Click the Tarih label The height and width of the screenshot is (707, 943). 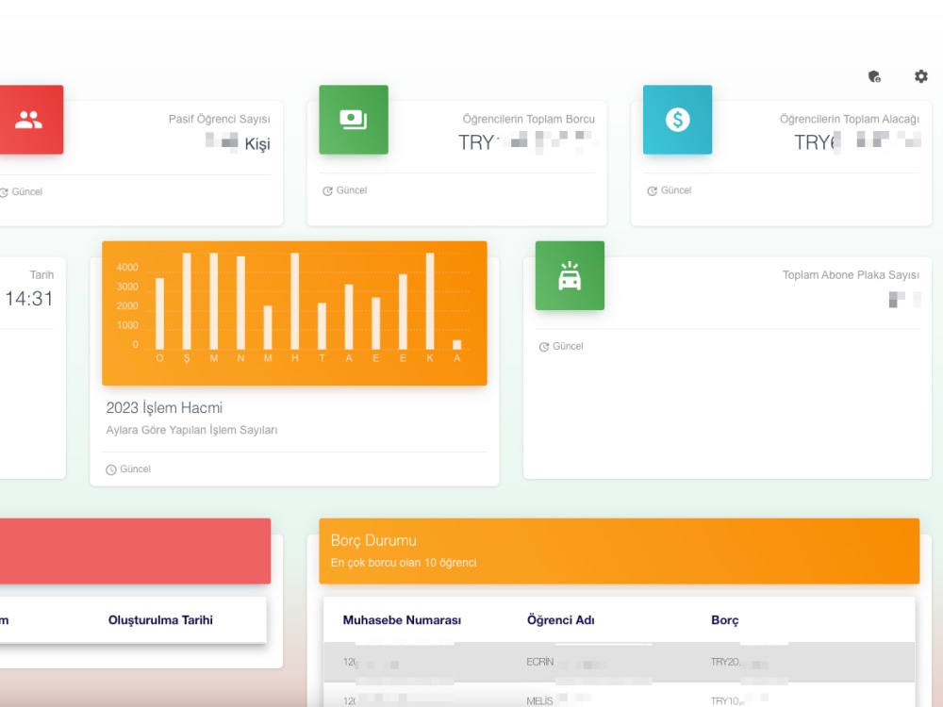41,274
